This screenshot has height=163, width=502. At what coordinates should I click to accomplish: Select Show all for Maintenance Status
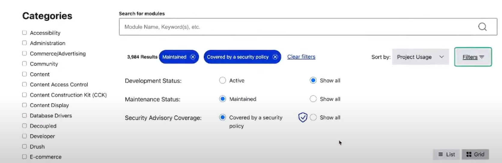click(313, 99)
